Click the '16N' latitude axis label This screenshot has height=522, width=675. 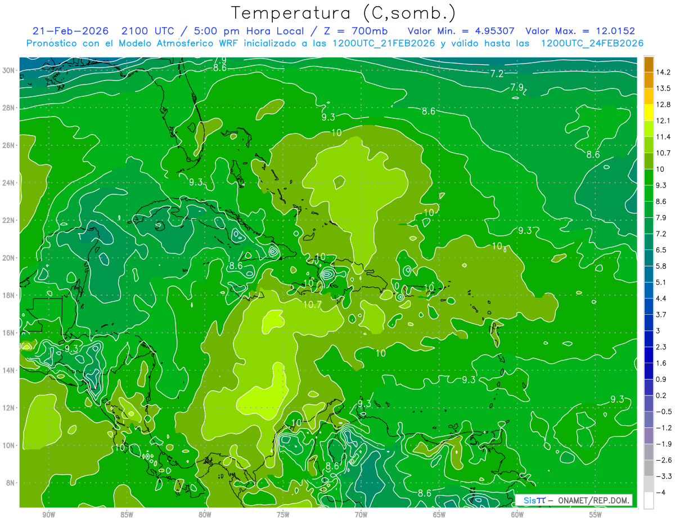10,333
